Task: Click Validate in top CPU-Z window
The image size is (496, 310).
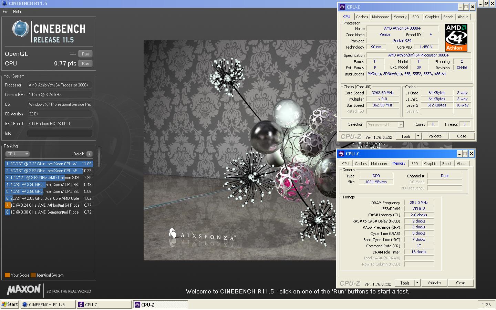Action: [435, 136]
